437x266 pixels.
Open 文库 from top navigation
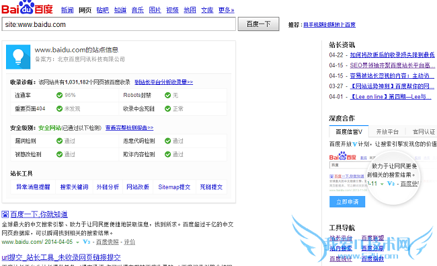[207, 10]
